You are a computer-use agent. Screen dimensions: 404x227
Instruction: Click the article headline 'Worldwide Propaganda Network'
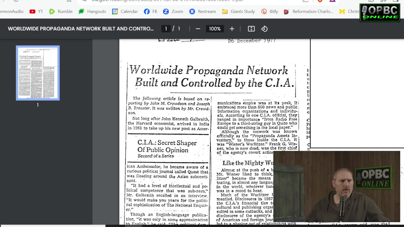209,70
